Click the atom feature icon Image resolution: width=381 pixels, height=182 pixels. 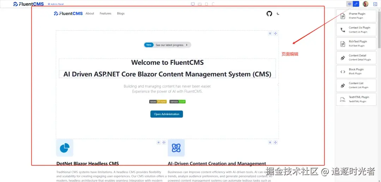pyautogui.click(x=176, y=148)
